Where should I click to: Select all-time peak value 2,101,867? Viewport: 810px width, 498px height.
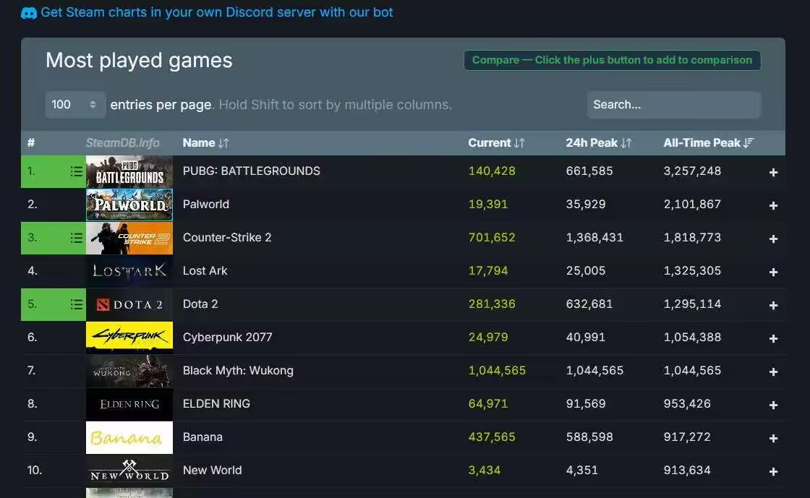(692, 205)
